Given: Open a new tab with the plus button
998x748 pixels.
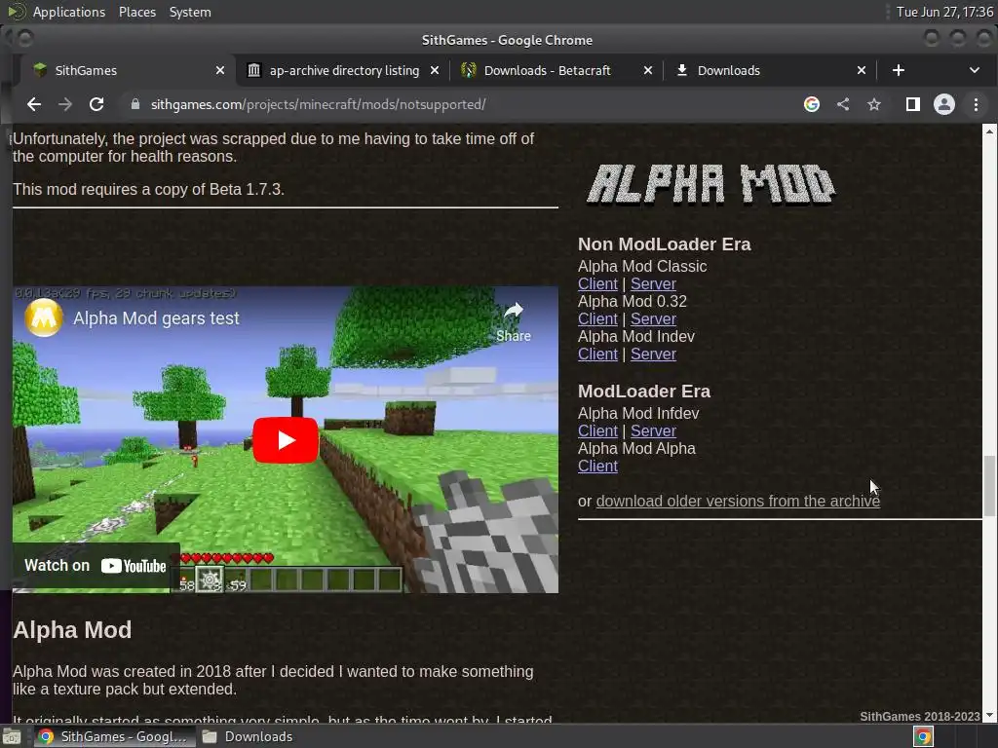Looking at the screenshot, I should tap(898, 70).
